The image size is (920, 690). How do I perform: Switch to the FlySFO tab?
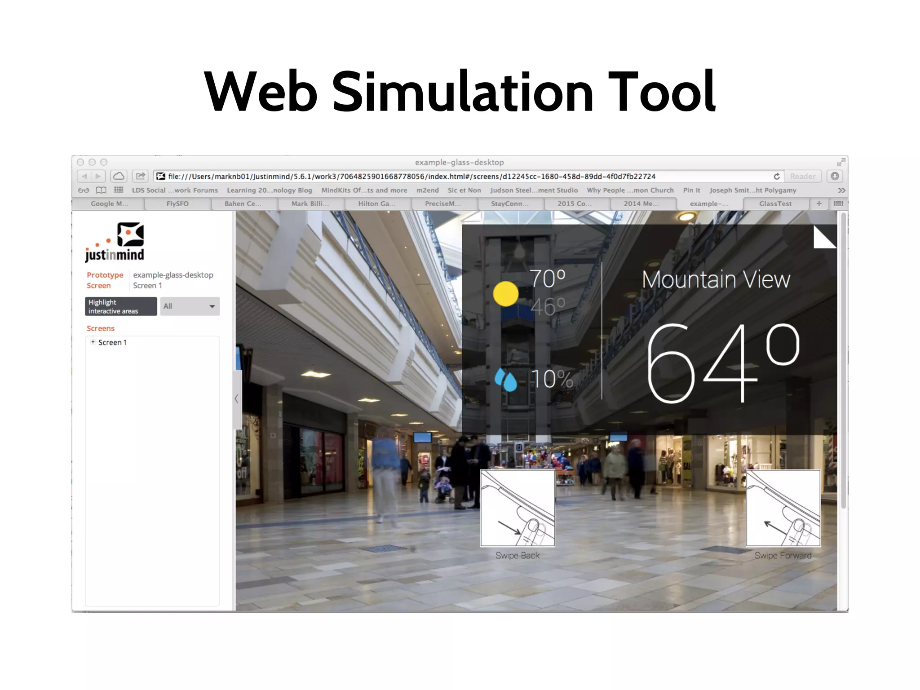pyautogui.click(x=177, y=203)
